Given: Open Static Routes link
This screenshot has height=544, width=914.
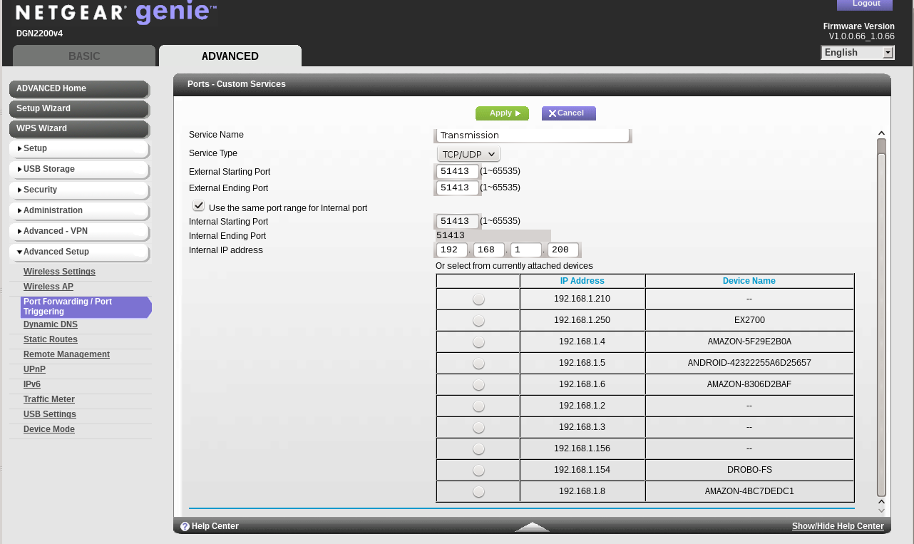Looking at the screenshot, I should 51,339.
